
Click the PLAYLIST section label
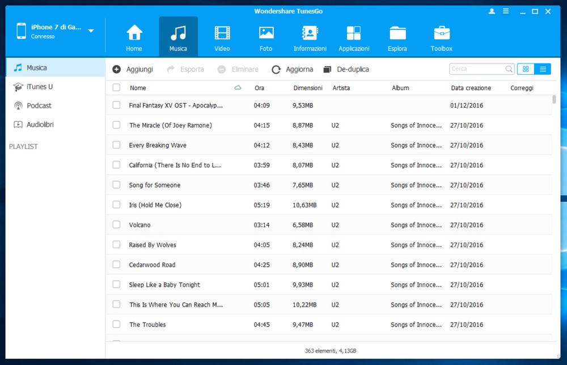(x=23, y=146)
